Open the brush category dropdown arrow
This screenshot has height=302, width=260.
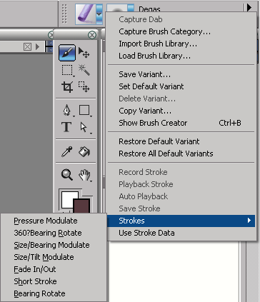pyautogui.click(x=99, y=14)
